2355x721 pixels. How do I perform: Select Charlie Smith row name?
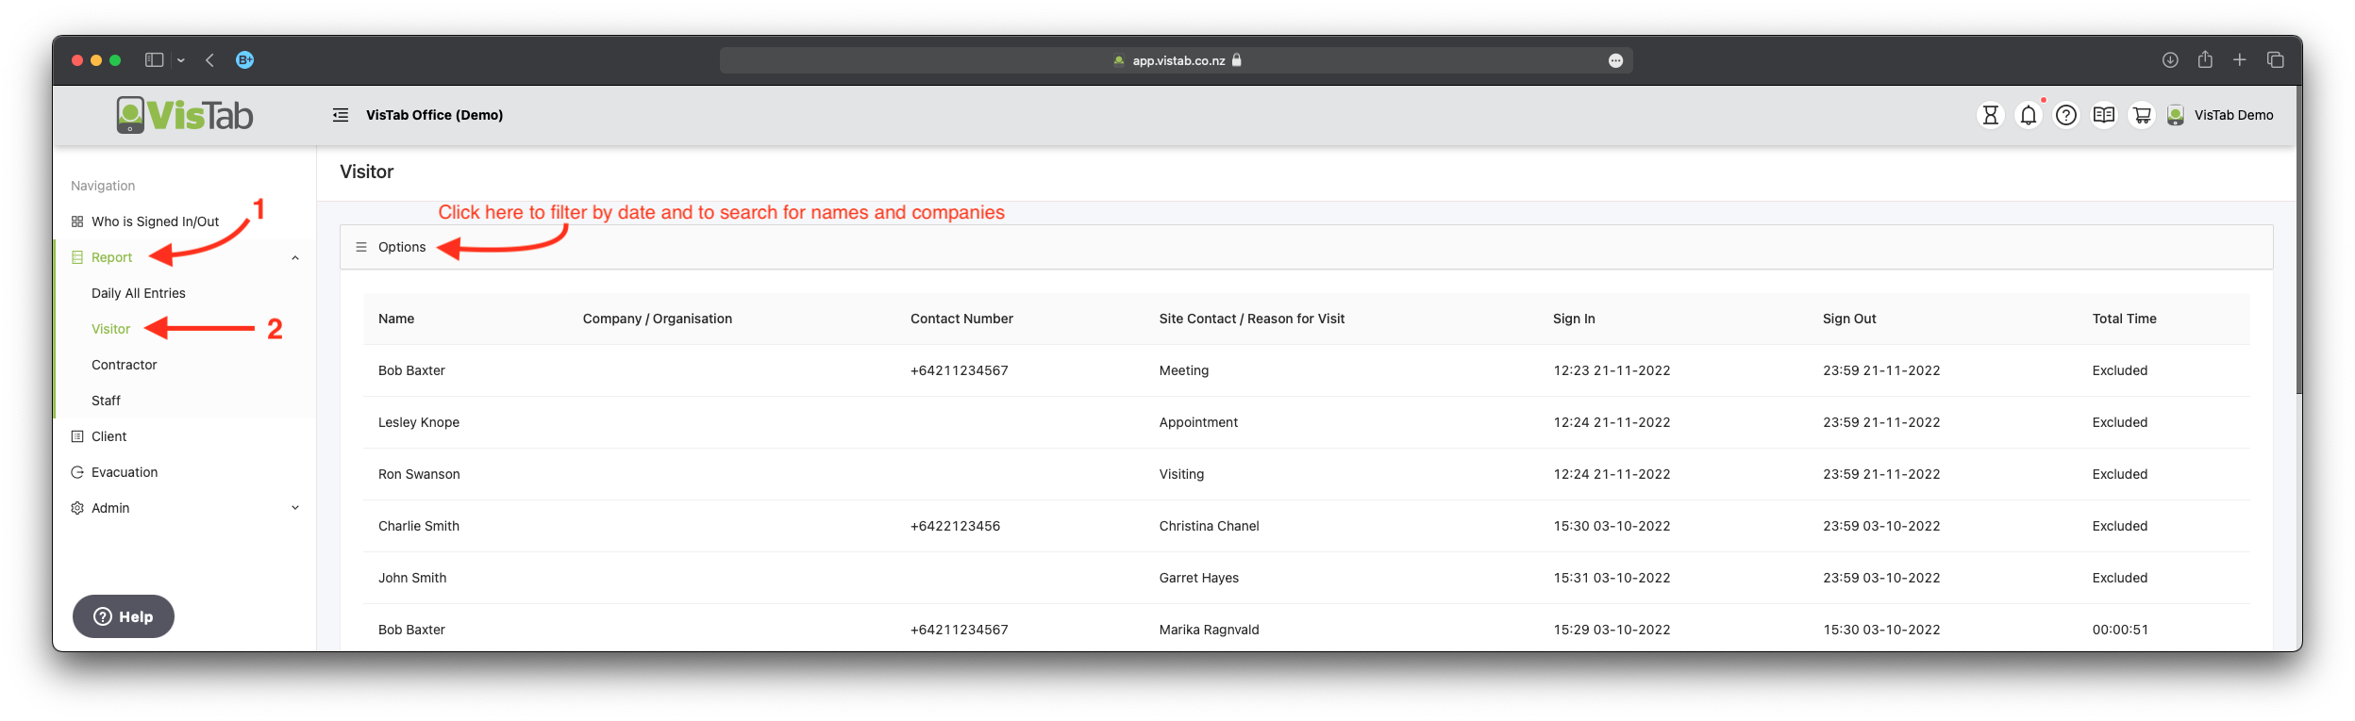tap(419, 526)
